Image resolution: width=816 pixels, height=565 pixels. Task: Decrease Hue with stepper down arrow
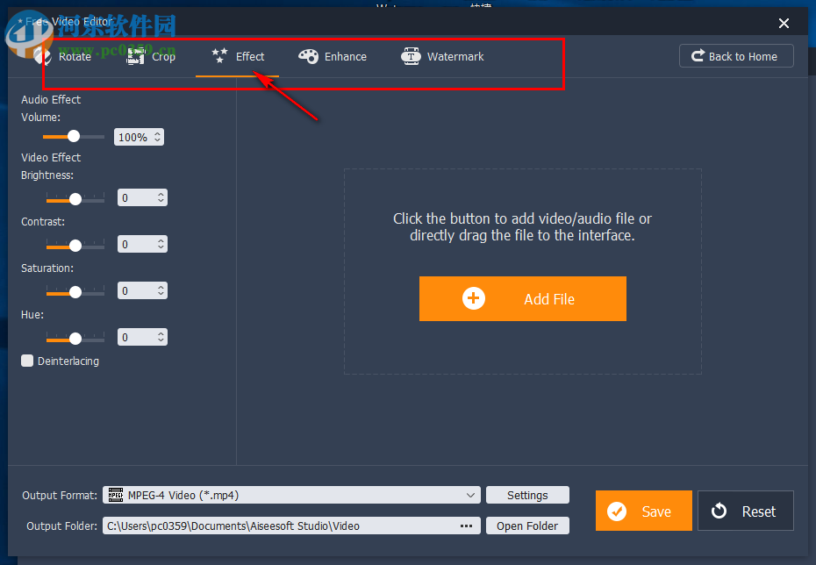161,340
